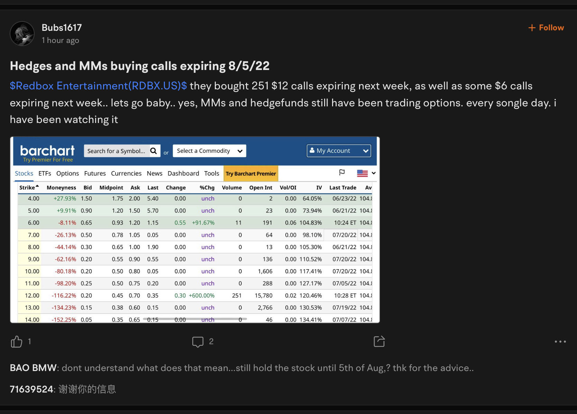Click the search magnifier icon on barchart
This screenshot has width=577, height=414.
click(x=154, y=151)
